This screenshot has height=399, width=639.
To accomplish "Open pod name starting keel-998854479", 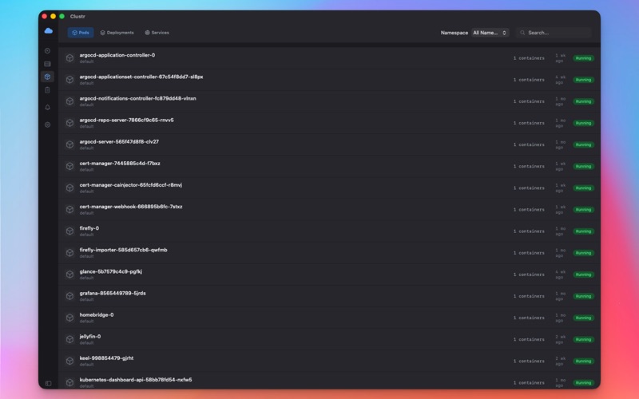I will 106,358.
